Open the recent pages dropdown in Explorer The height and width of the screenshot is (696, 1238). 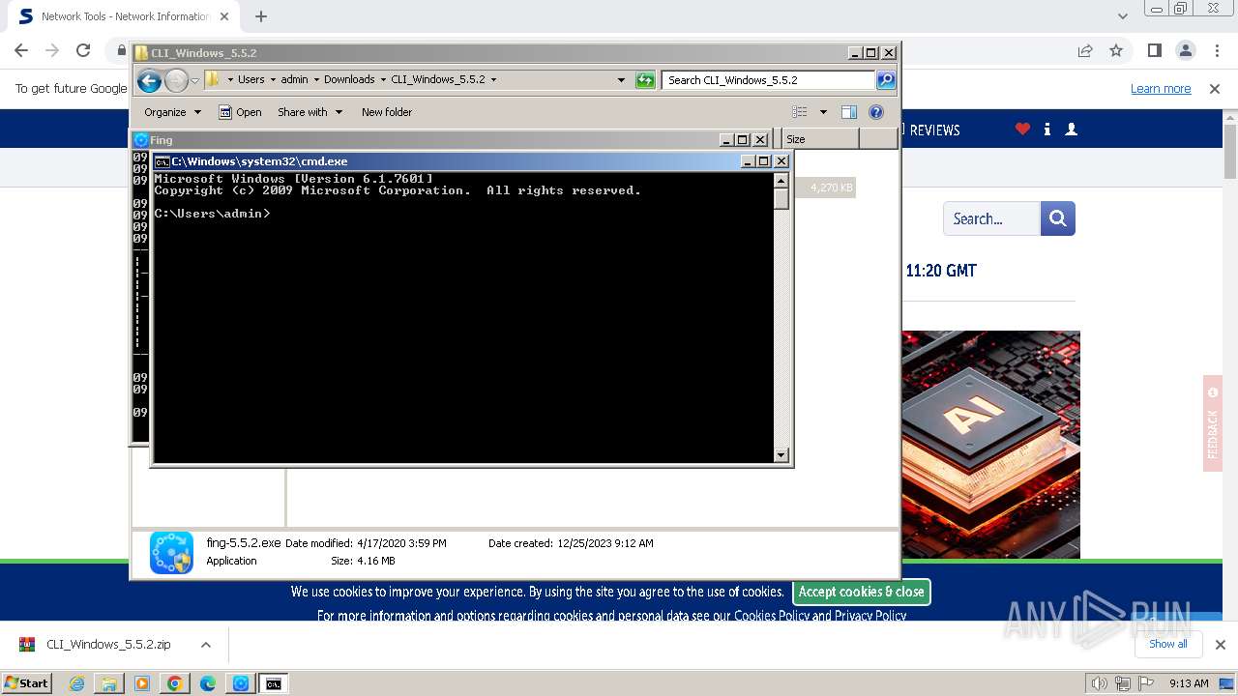[194, 80]
